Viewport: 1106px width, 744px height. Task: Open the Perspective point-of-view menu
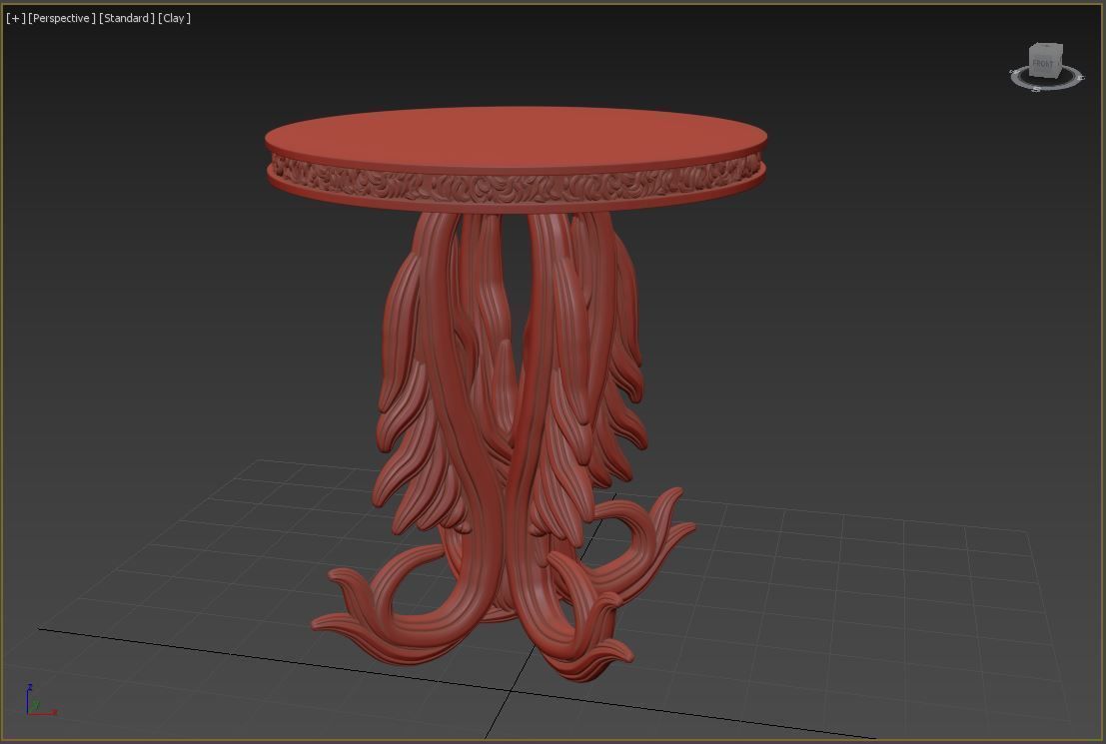[62, 18]
